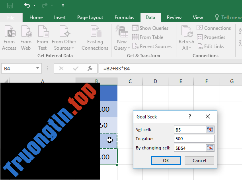Screen dimensions: 242x180
Task: Click Edit Links
Action: click(x=211, y=46)
